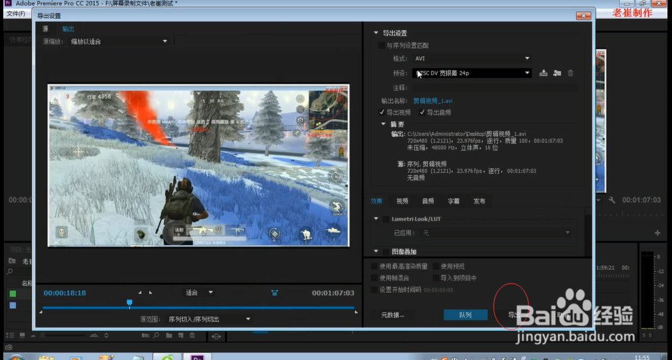Enable the 图像叠加 checkbox
The height and width of the screenshot is (360, 672).
tap(386, 252)
